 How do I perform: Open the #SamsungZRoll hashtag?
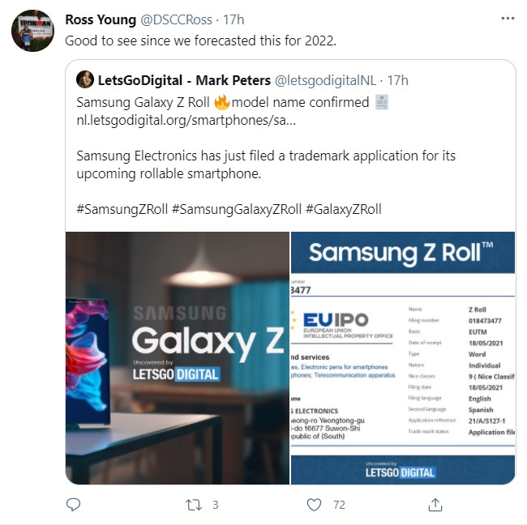(122, 209)
